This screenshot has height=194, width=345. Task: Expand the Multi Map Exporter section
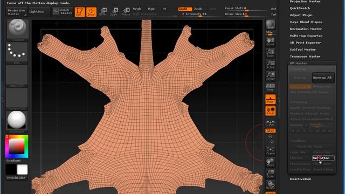[x=306, y=36]
